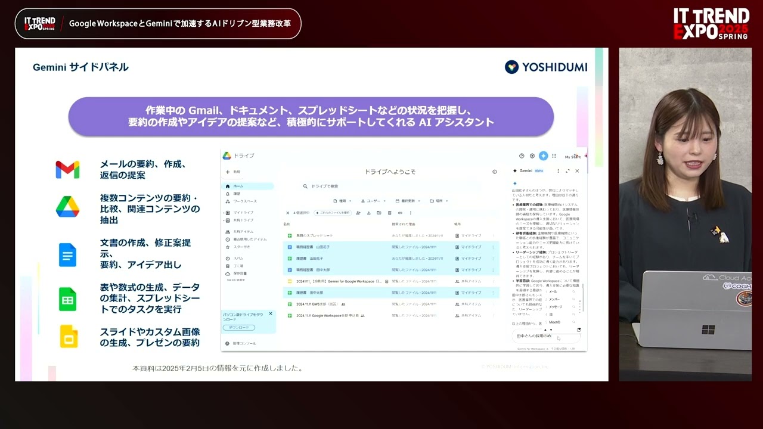Viewport: 763px width, 429px height.
Task: Open 最近使用したアイテム in the sidebar
Action: 246,239
